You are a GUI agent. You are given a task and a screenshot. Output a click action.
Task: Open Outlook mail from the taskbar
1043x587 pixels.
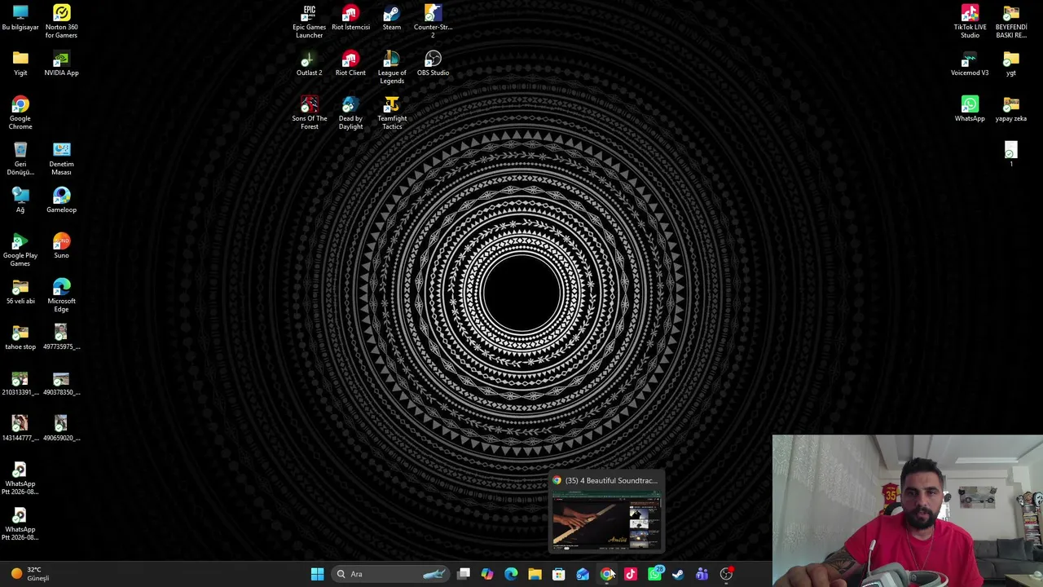[x=583, y=574]
